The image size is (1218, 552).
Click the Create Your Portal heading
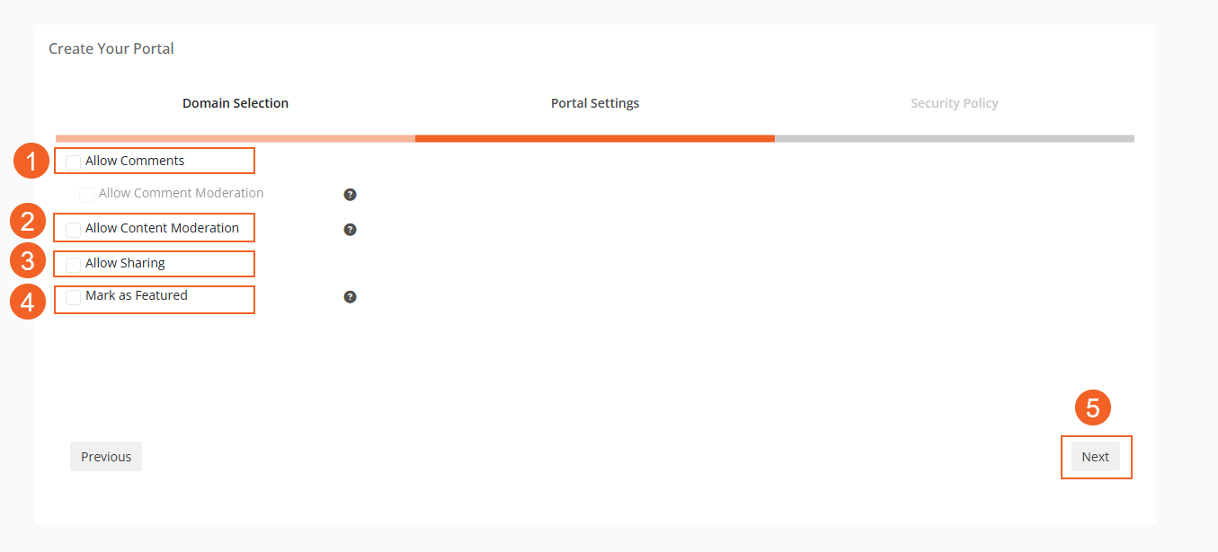coord(111,48)
